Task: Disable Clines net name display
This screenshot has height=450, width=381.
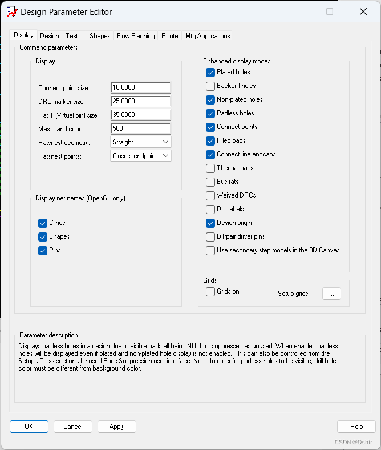Action: coord(43,223)
